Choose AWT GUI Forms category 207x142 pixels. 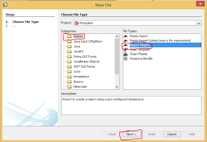pos(84,67)
